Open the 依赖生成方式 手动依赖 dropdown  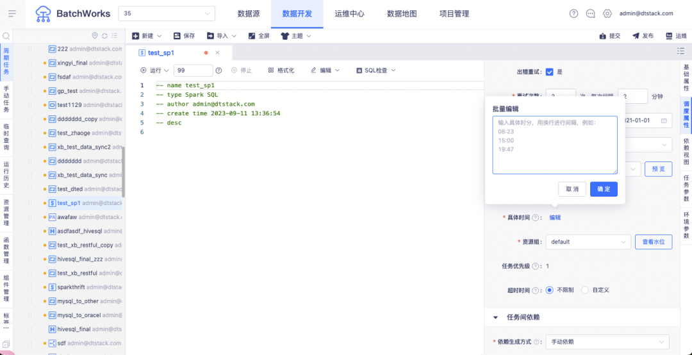click(x=607, y=342)
